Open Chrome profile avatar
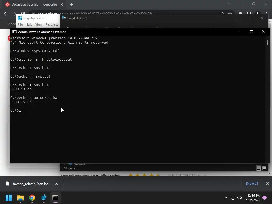The image size is (272, 204). (x=258, y=13)
